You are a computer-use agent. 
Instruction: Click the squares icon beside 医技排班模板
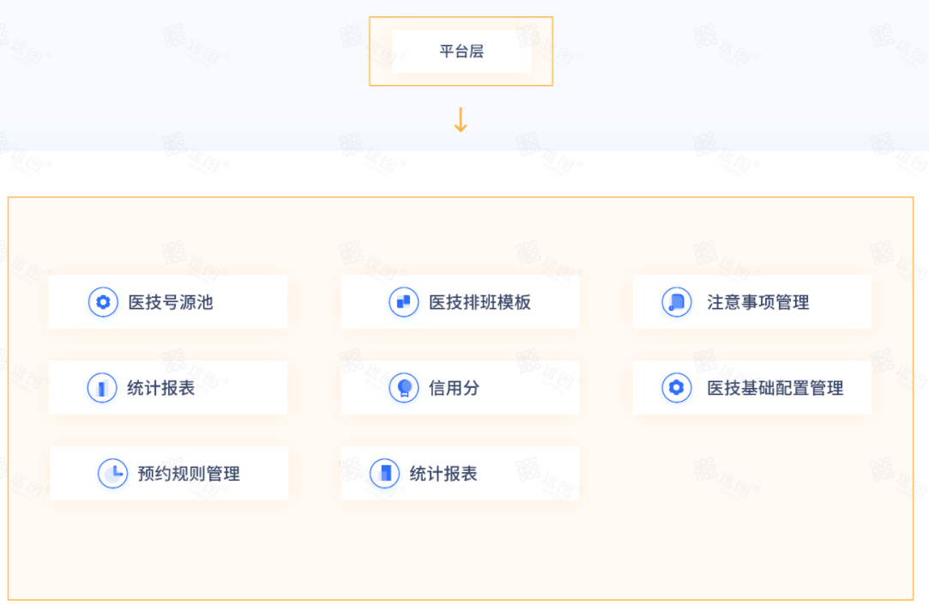tap(404, 302)
